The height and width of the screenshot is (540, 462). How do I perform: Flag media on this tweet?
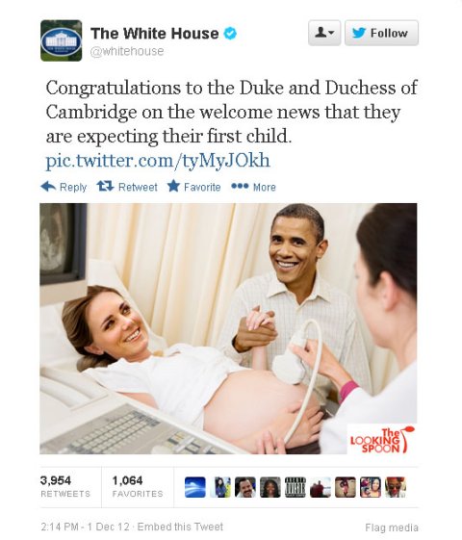point(392,527)
